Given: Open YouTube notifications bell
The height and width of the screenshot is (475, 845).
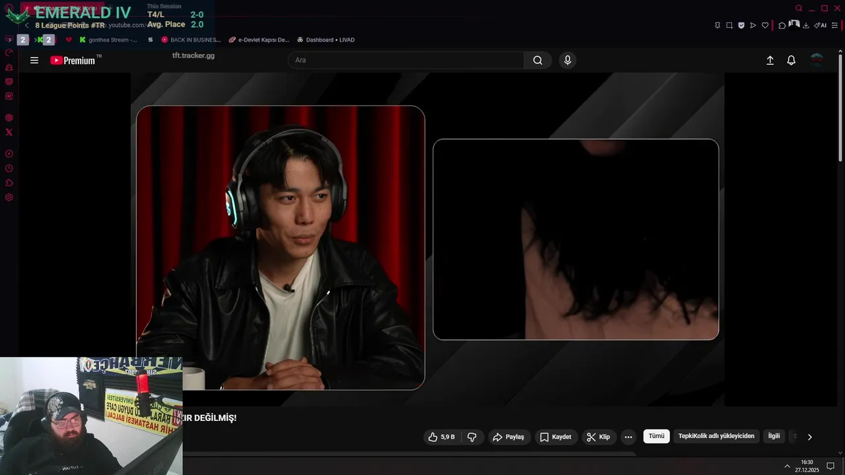Looking at the screenshot, I should tap(791, 60).
